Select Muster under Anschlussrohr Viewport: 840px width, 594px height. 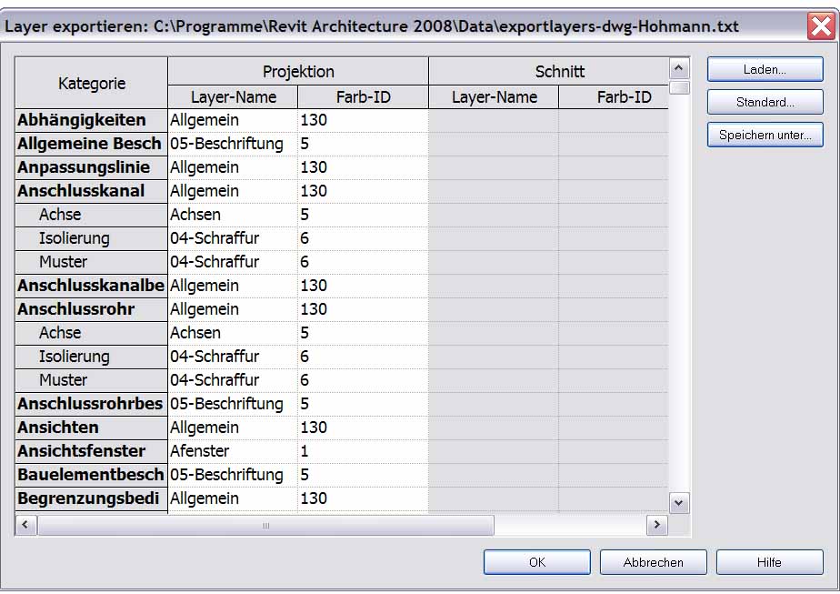tap(92, 380)
